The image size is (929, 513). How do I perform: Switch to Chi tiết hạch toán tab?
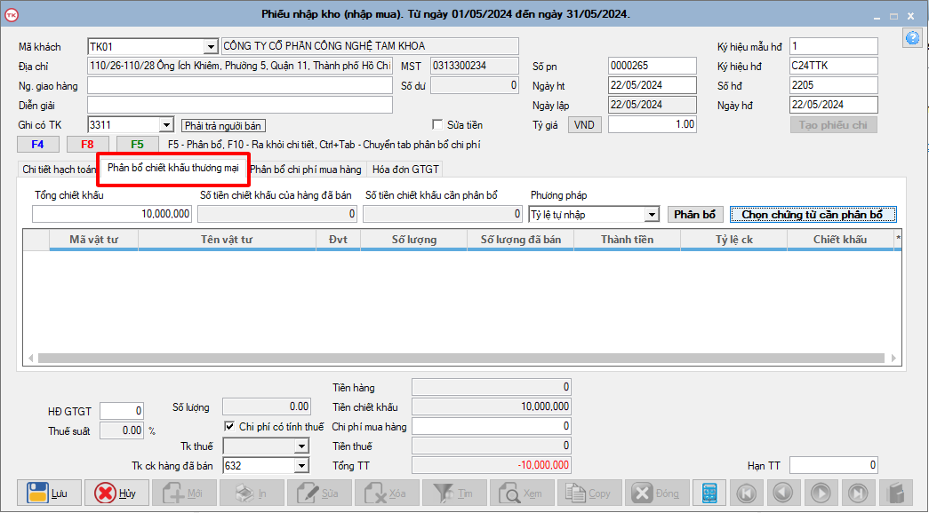[60, 170]
